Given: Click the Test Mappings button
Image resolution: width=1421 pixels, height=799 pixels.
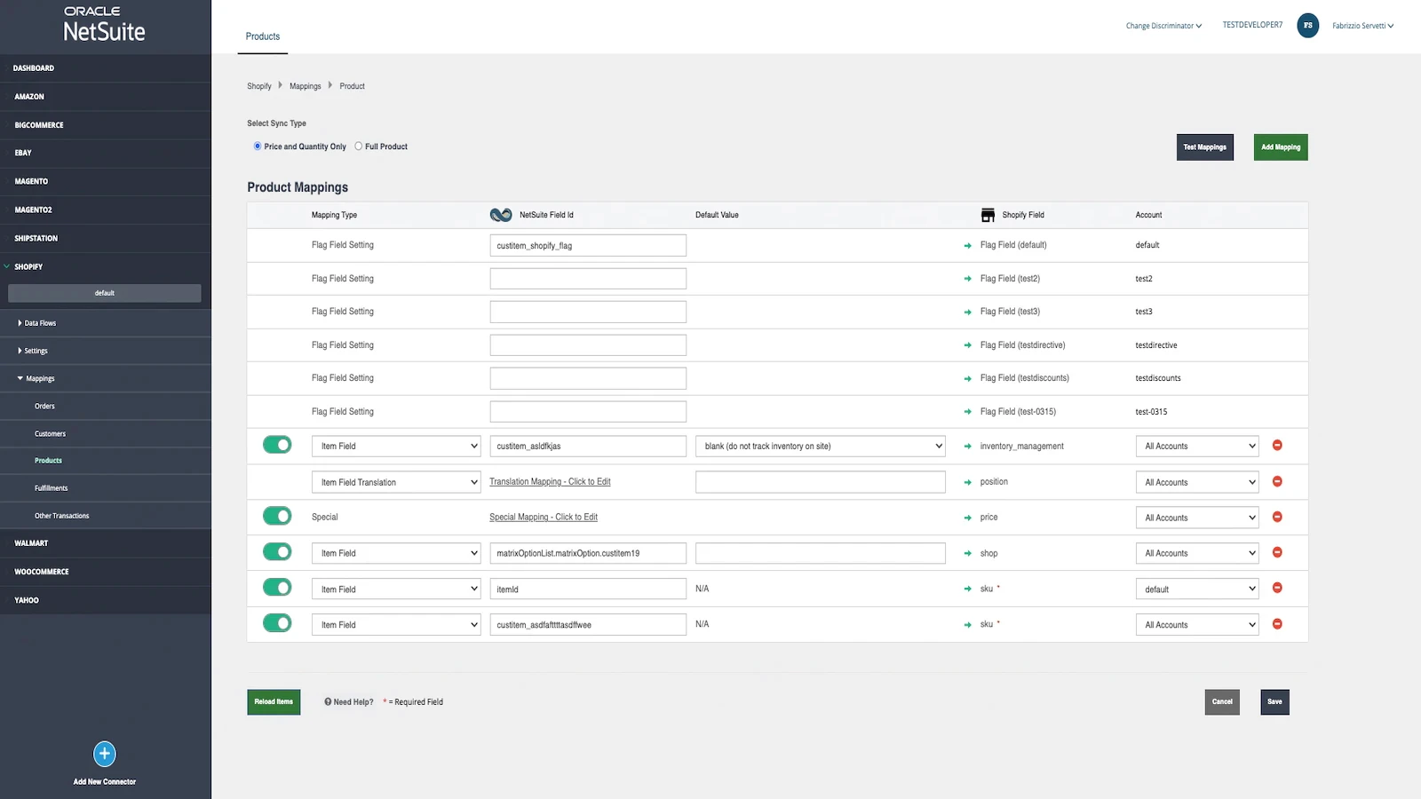Looking at the screenshot, I should tap(1204, 147).
